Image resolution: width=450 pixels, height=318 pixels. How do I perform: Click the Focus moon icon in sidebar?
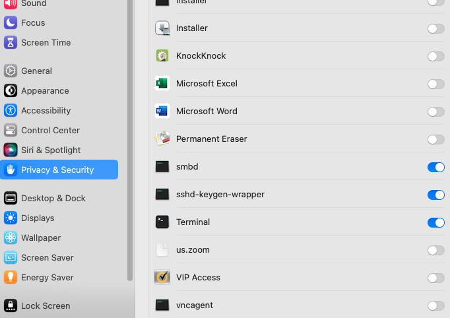tap(11, 22)
